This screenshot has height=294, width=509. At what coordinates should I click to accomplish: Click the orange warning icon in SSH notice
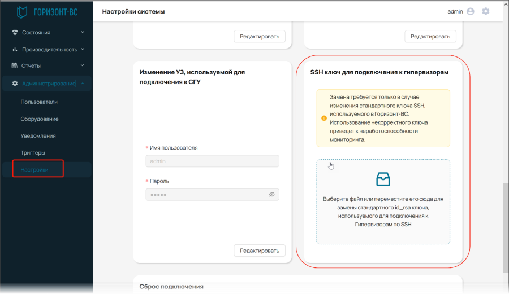324,118
